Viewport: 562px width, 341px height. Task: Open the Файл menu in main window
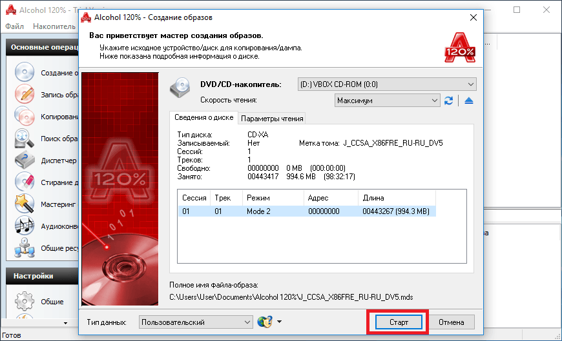tap(14, 26)
